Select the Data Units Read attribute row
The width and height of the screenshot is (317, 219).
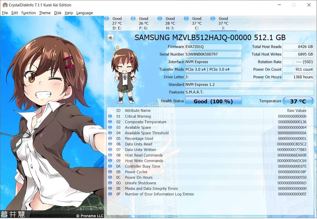pos(138,144)
